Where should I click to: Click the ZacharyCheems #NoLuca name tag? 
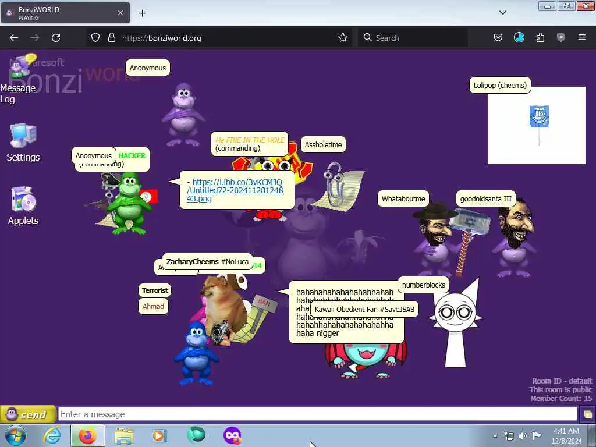click(207, 261)
